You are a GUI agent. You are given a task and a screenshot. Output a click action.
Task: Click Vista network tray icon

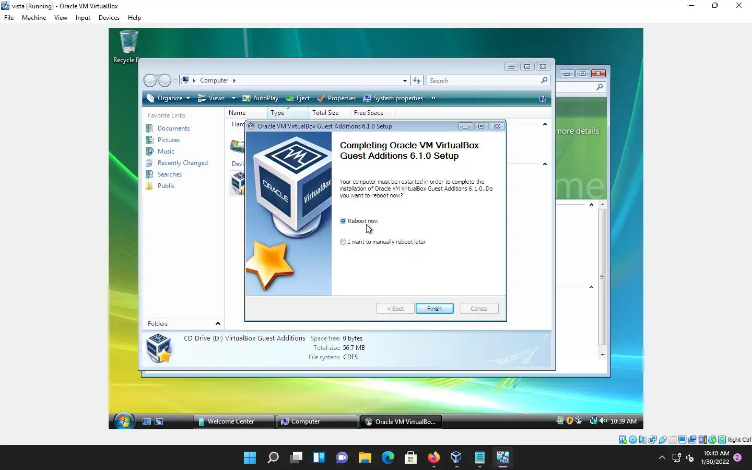(x=594, y=421)
